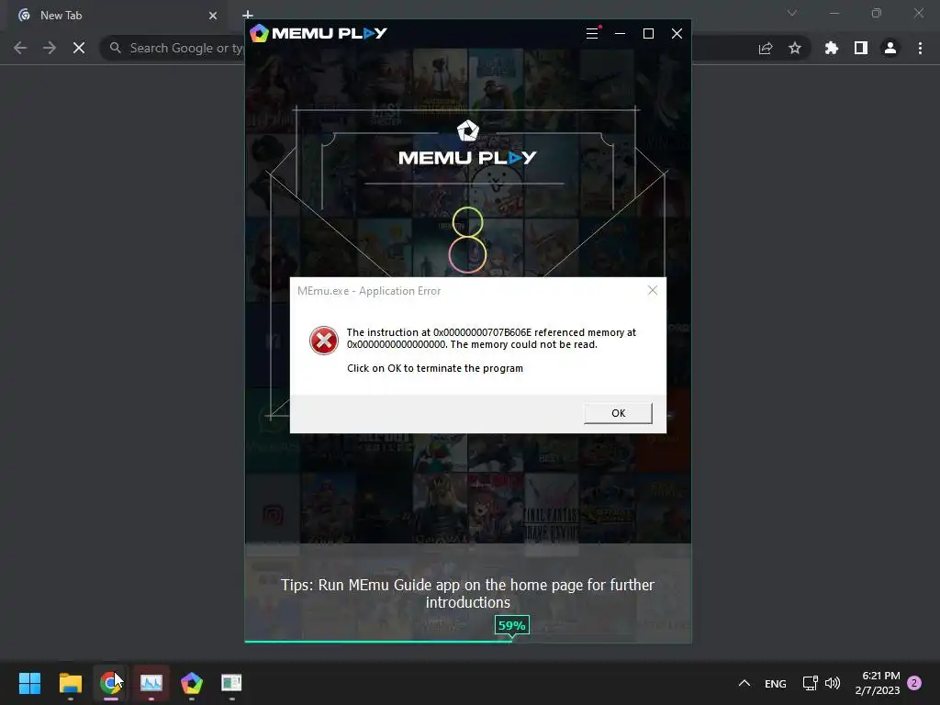Viewport: 940px width, 705px height.
Task: Open File Explorer from the taskbar
Action: [71, 683]
